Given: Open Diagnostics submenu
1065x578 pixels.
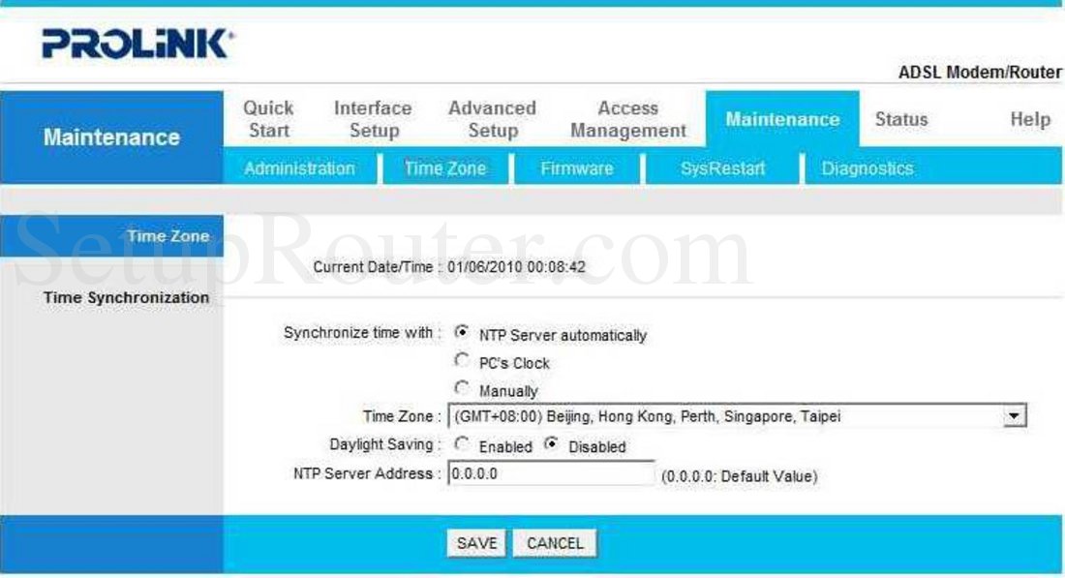Looking at the screenshot, I should click(867, 168).
